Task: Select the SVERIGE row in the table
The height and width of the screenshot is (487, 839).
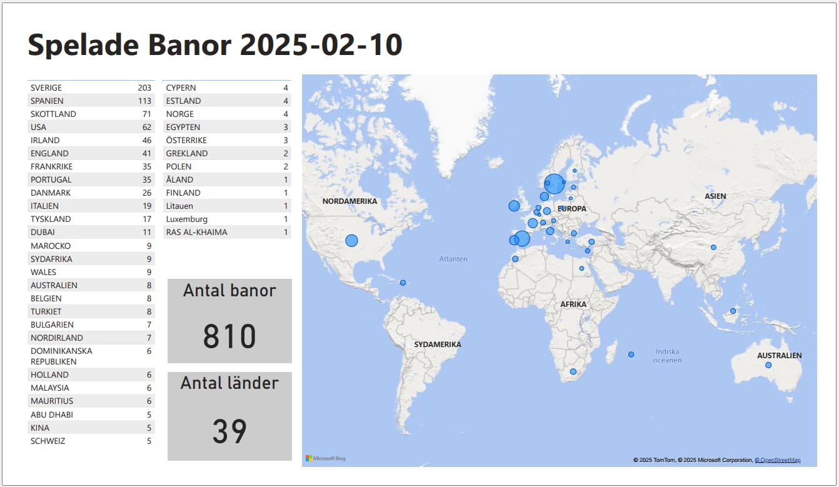Action: (91, 88)
